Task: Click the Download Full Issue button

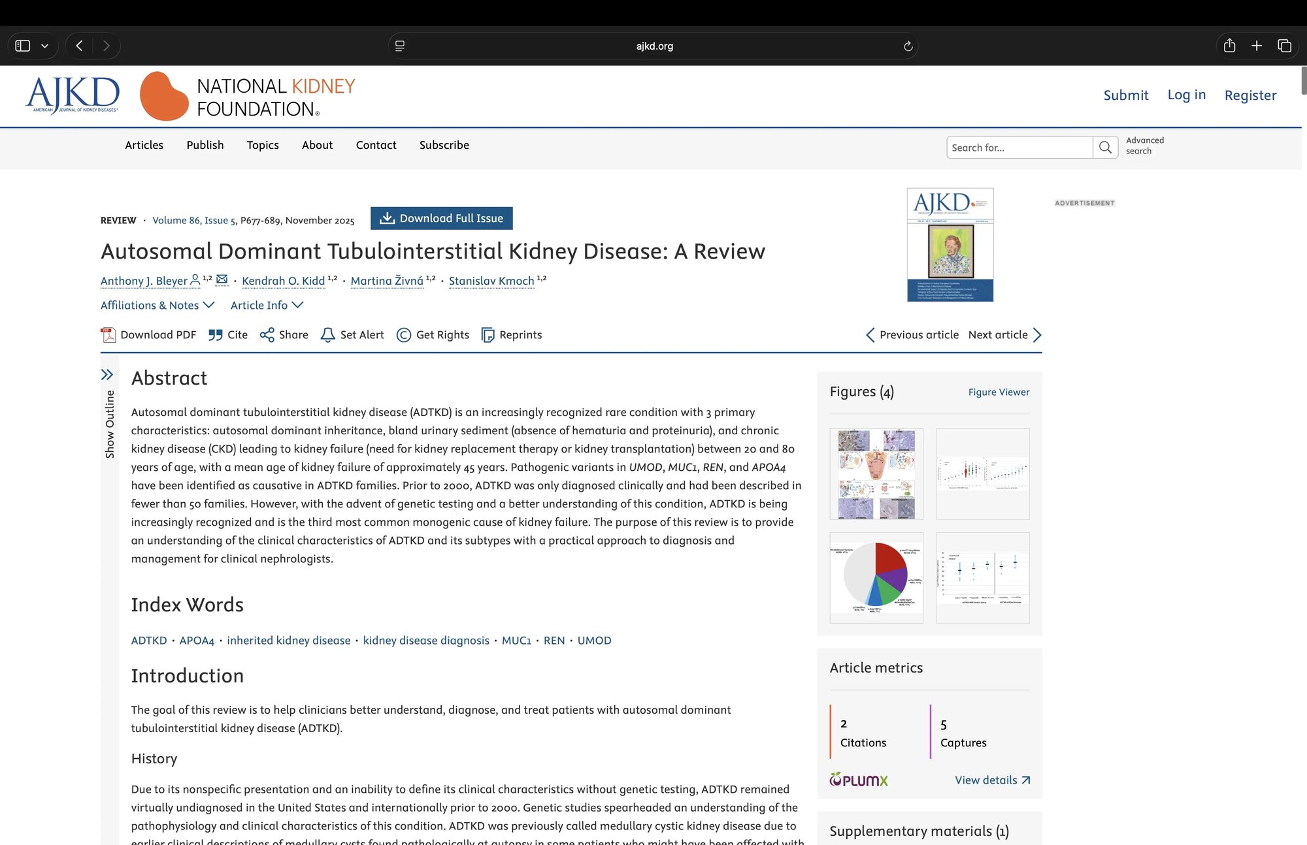Action: 442,218
